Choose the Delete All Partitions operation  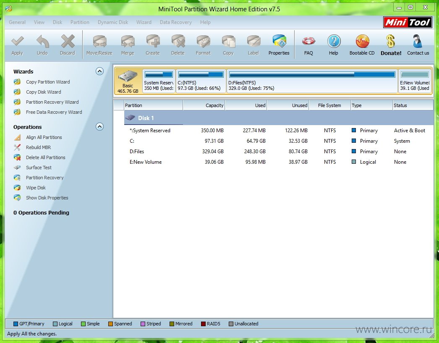click(x=46, y=157)
